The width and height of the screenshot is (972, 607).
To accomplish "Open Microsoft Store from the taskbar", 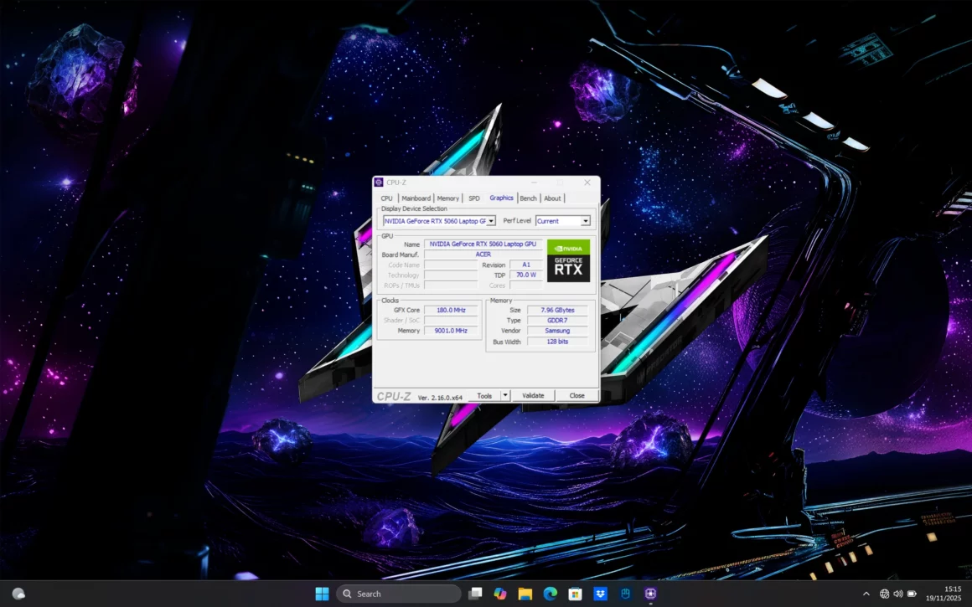I will click(575, 593).
